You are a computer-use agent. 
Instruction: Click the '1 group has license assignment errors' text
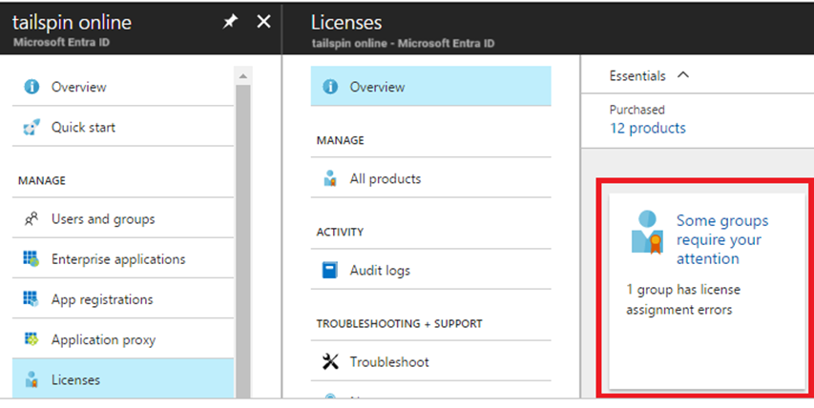pos(683,299)
